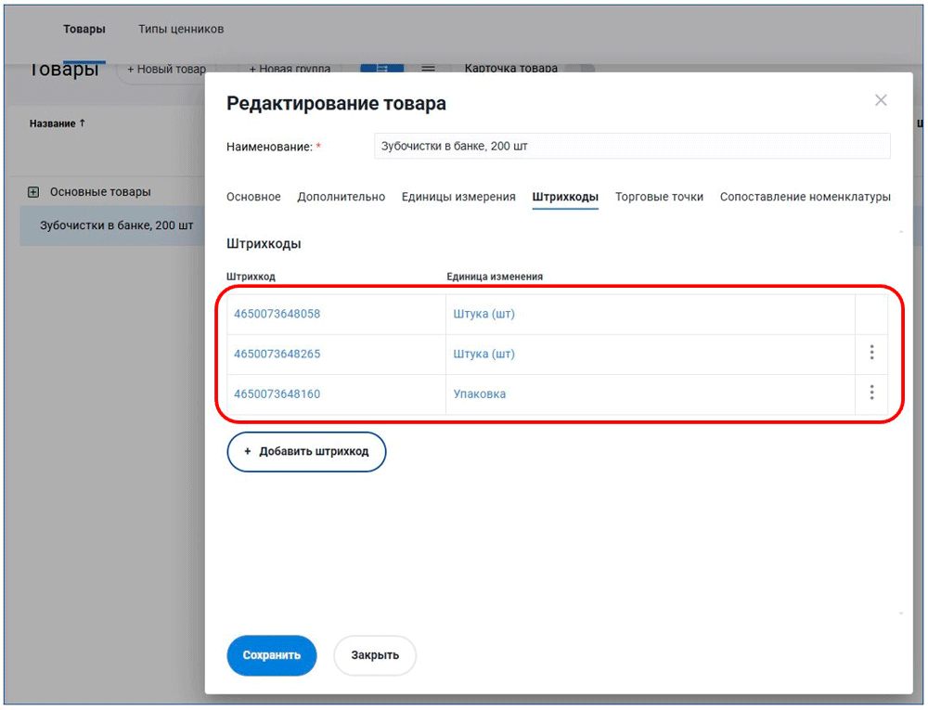Open Сопоставление номенклатуры tab
928x710 pixels.
[x=805, y=197]
